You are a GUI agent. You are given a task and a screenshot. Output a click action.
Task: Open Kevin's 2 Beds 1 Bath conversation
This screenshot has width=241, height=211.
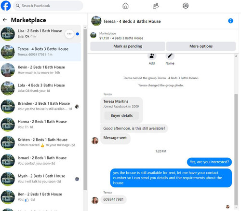pos(40,70)
